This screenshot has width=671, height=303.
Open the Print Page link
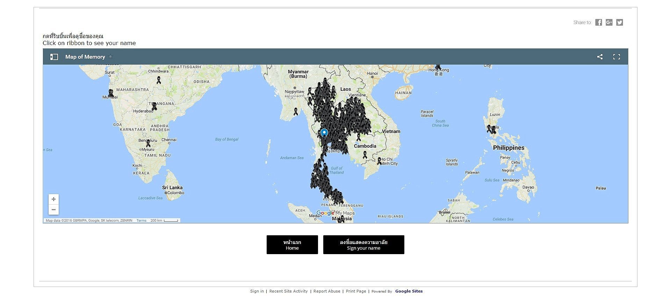click(356, 291)
